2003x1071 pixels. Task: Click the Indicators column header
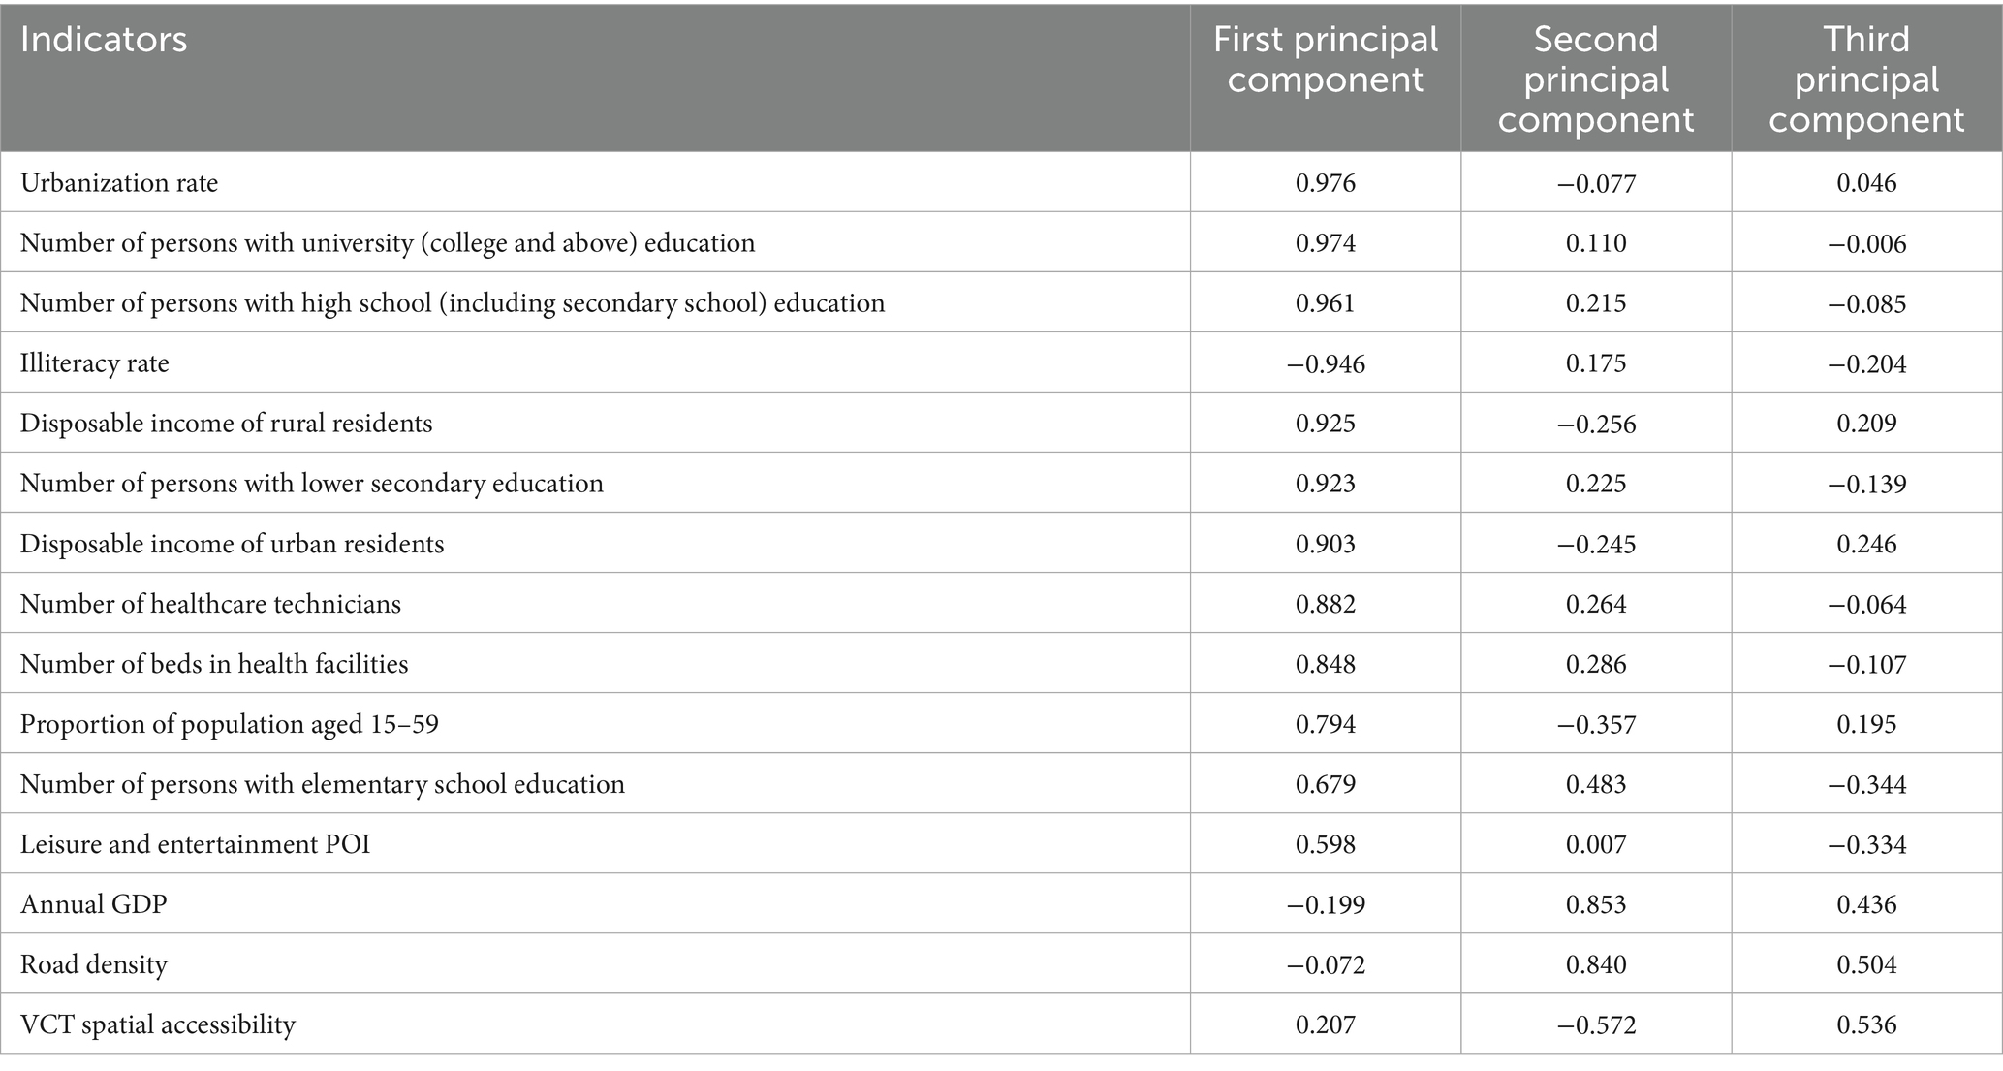click(104, 40)
